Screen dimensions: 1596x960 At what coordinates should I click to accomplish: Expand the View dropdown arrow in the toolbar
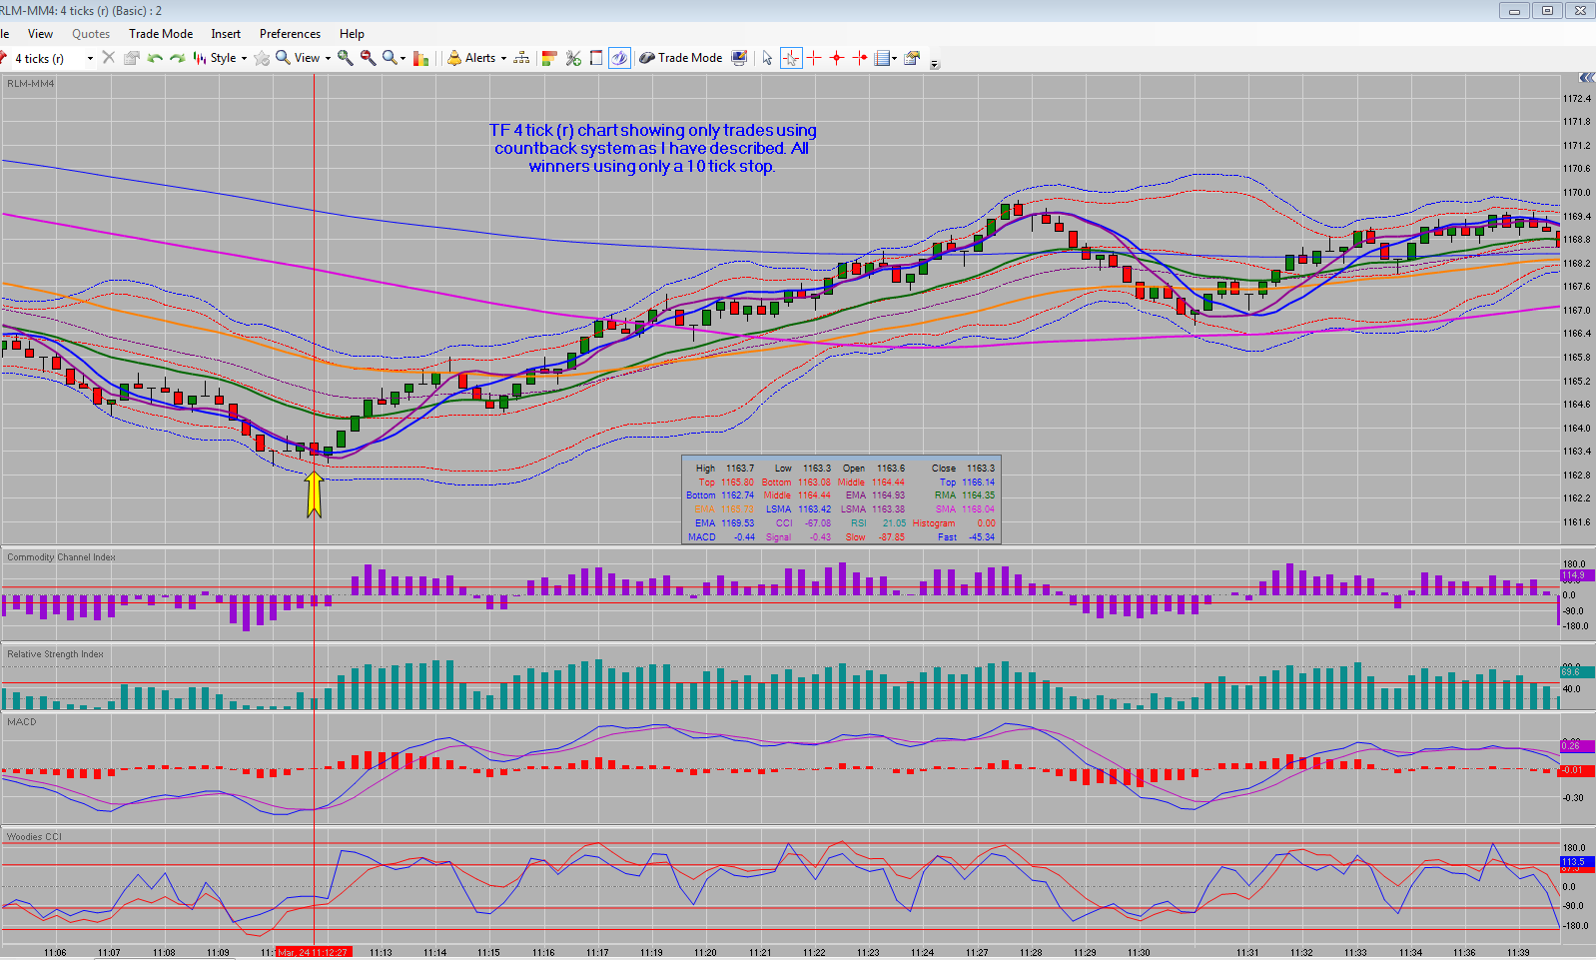coord(328,58)
